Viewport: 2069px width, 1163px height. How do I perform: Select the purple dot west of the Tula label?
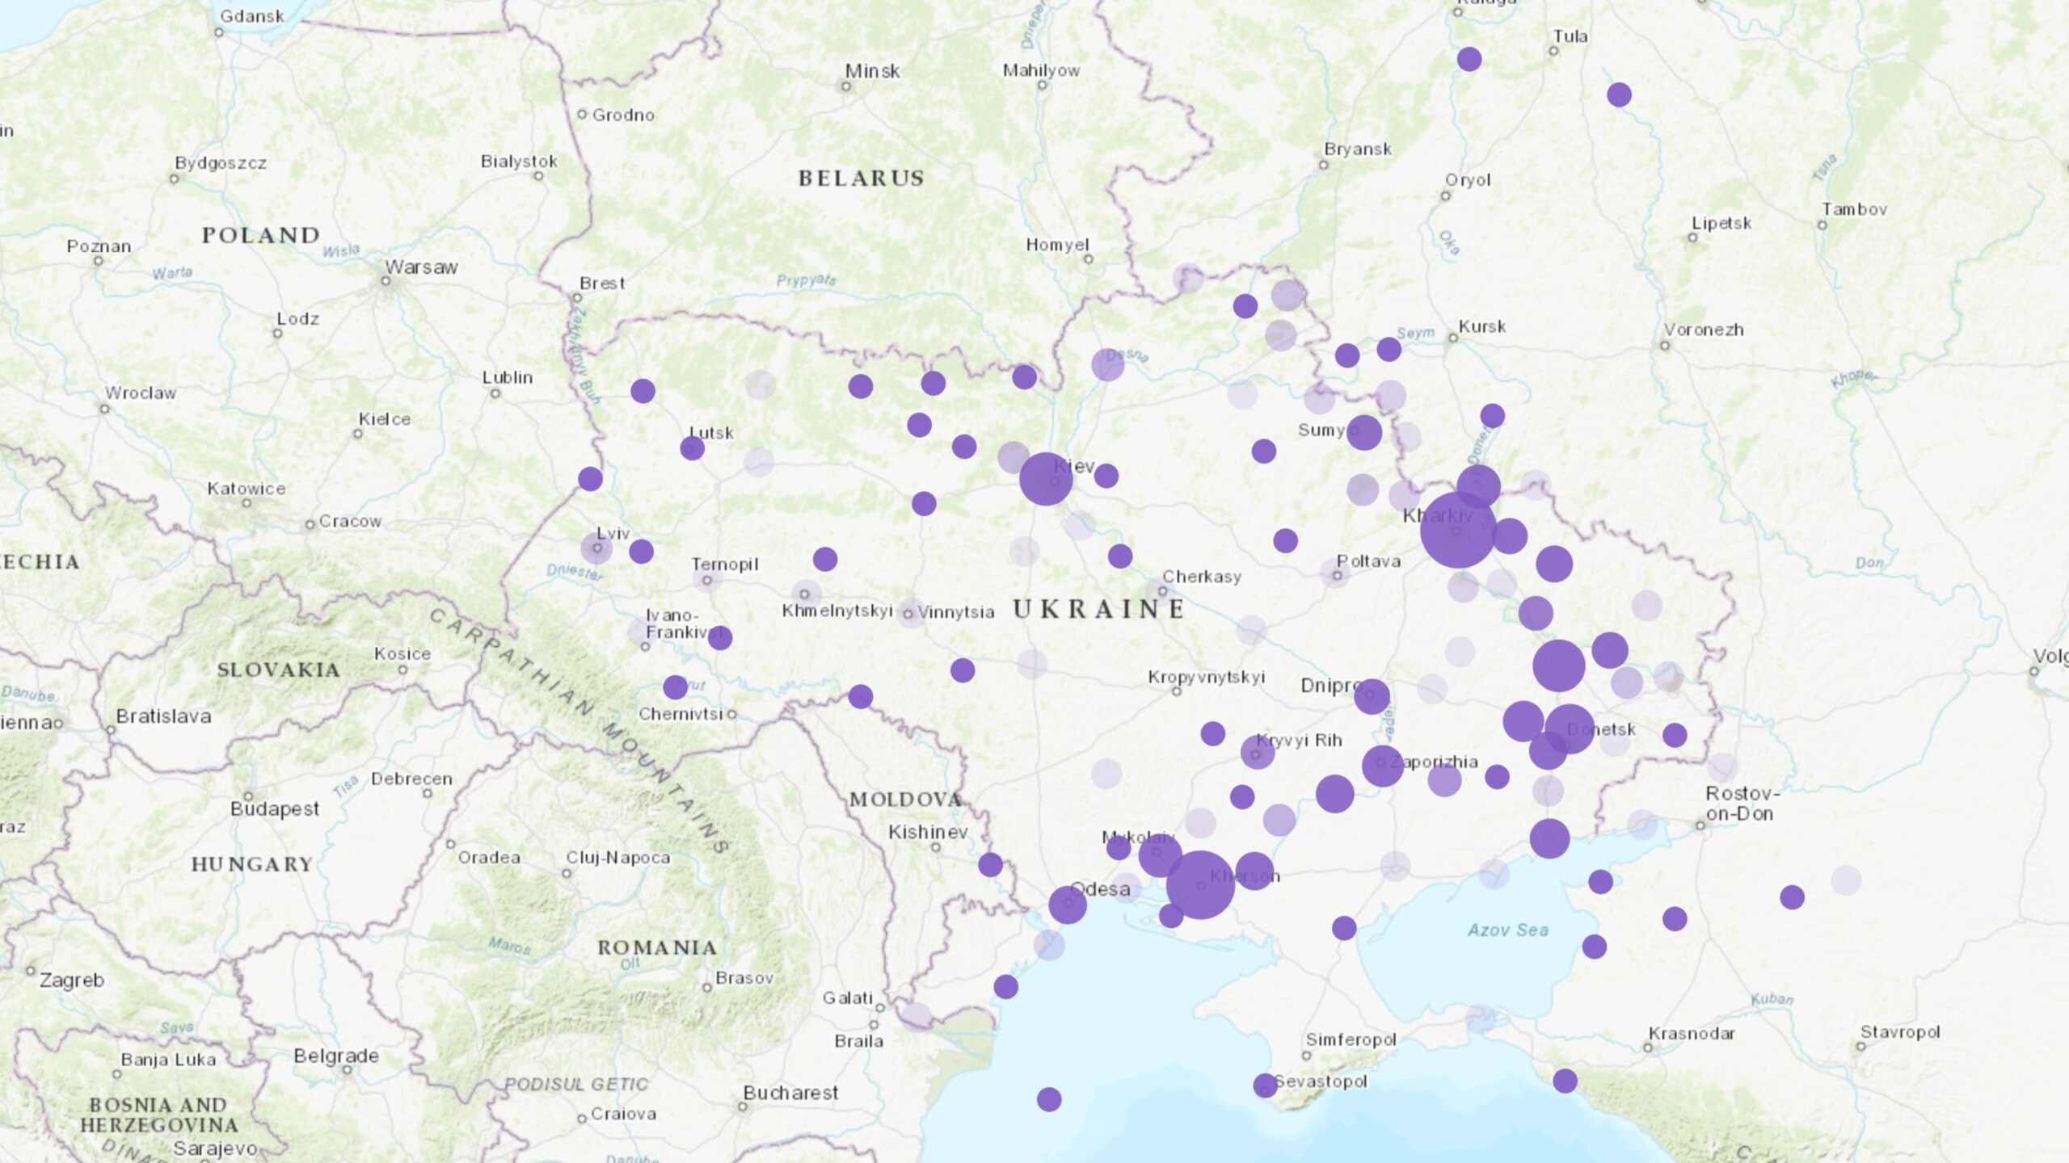pyautogui.click(x=1469, y=59)
